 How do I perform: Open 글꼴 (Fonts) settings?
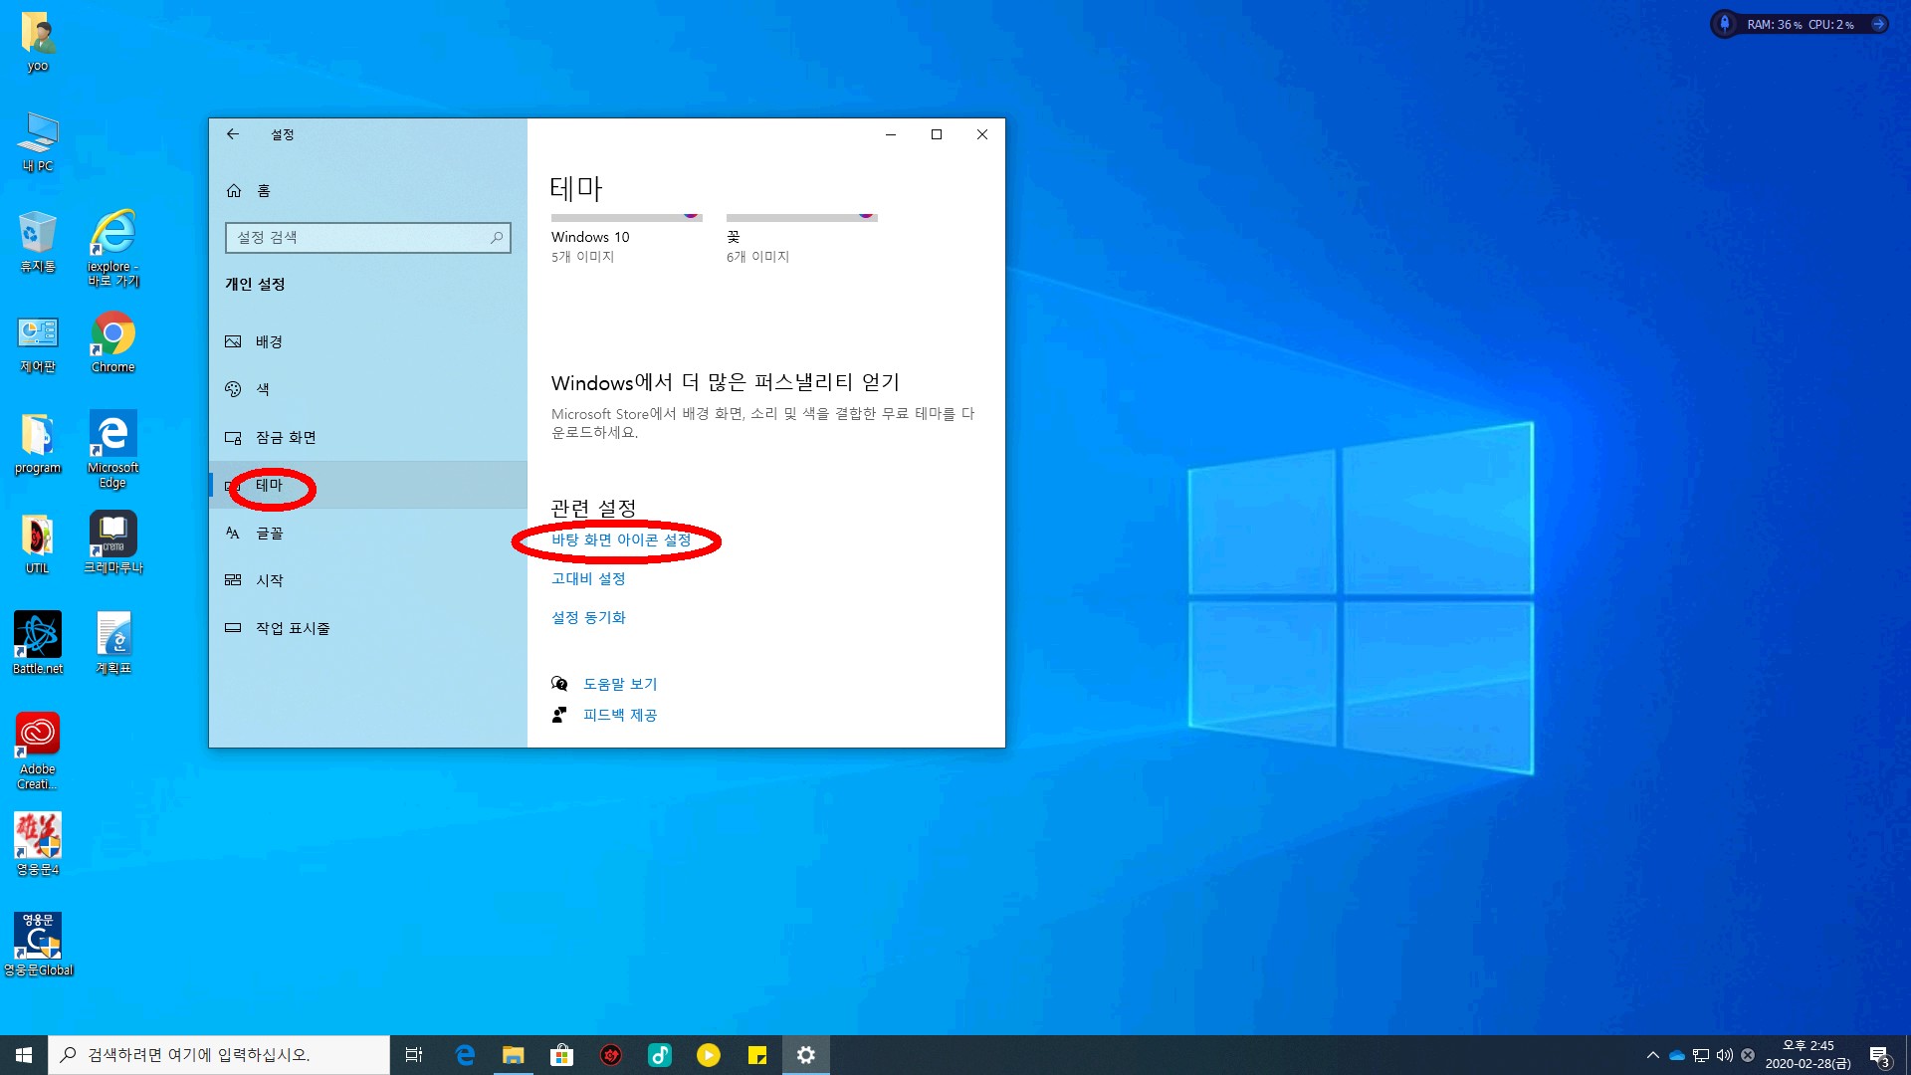coord(269,533)
